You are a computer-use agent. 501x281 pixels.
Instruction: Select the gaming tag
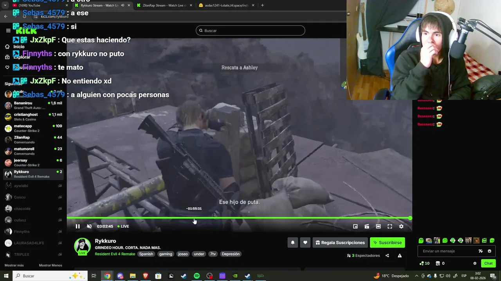pyautogui.click(x=166, y=254)
